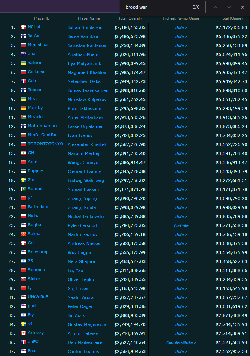Click the find-bar previous match arrow

(x=215, y=7)
